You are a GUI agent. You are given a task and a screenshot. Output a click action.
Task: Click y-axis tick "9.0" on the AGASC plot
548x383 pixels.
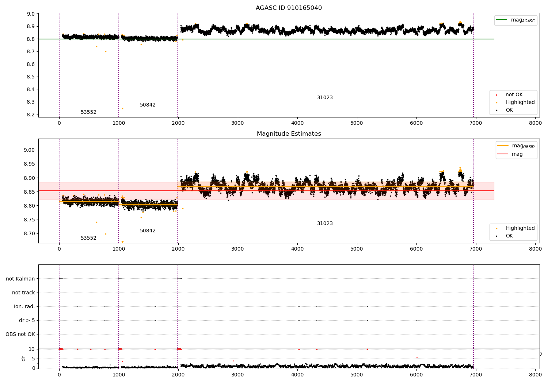[31, 14]
